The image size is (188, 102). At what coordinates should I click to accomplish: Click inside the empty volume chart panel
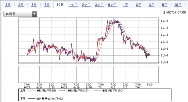click(88, 74)
